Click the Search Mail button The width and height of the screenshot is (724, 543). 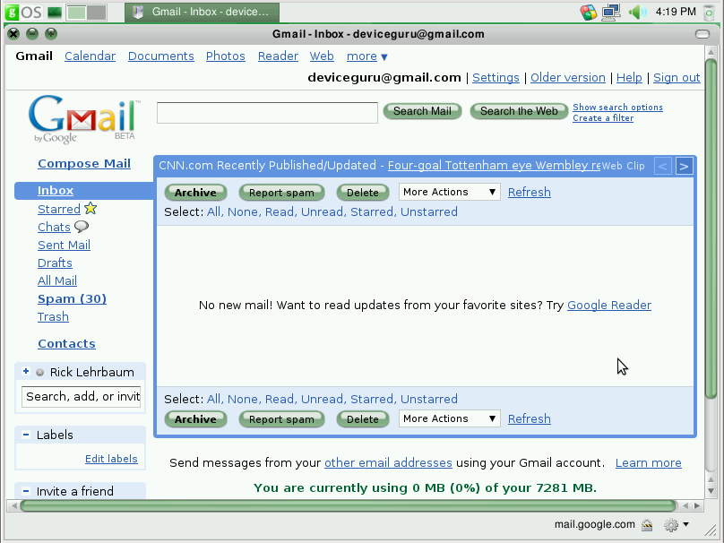point(422,111)
